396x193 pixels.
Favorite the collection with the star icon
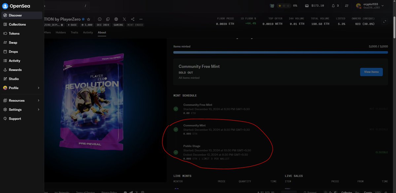click(x=89, y=19)
